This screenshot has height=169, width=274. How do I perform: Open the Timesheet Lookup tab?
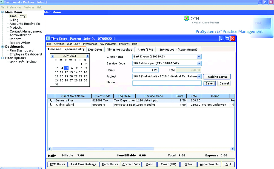[120, 49]
